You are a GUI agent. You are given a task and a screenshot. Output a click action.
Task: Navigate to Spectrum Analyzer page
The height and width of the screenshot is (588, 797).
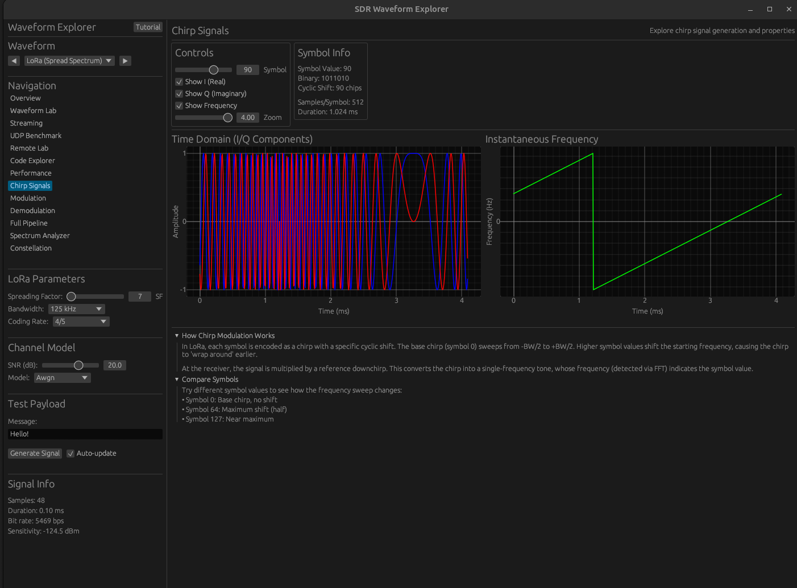[40, 236]
